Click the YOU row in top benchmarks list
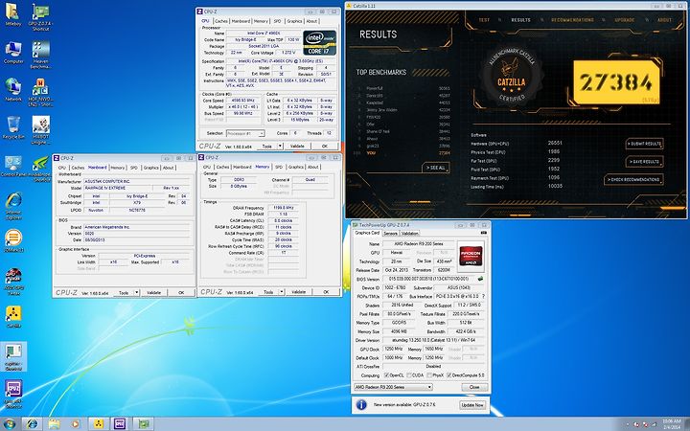 [x=402, y=153]
